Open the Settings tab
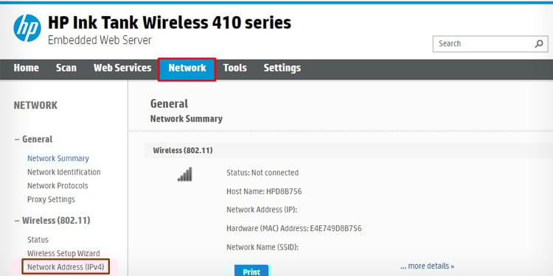Screen dimensions: 553x276 tap(282, 68)
